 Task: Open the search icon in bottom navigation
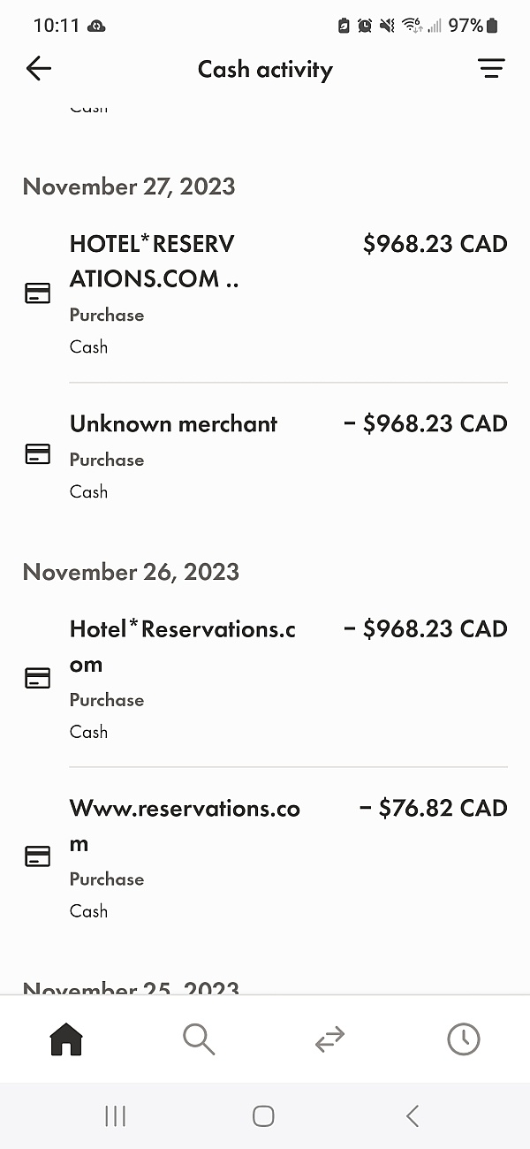(x=198, y=1039)
